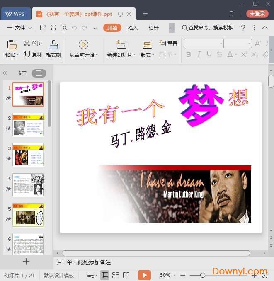Viewport: 274px width, 281px height.
Task: Add slide with plus below thumbnails
Action: pyautogui.click(x=26, y=262)
